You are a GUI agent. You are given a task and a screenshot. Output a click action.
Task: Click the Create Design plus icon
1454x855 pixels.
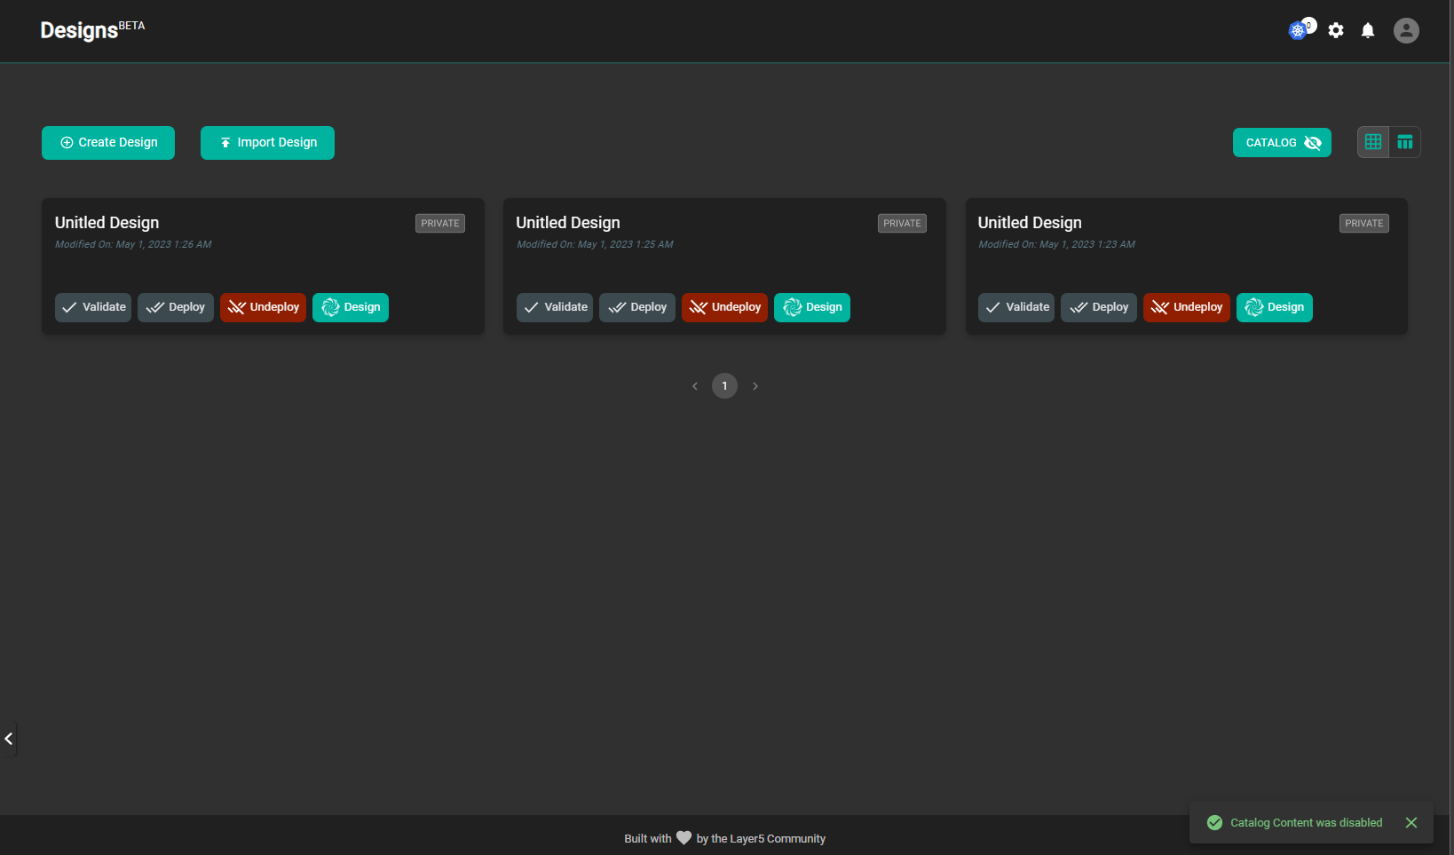tap(66, 142)
